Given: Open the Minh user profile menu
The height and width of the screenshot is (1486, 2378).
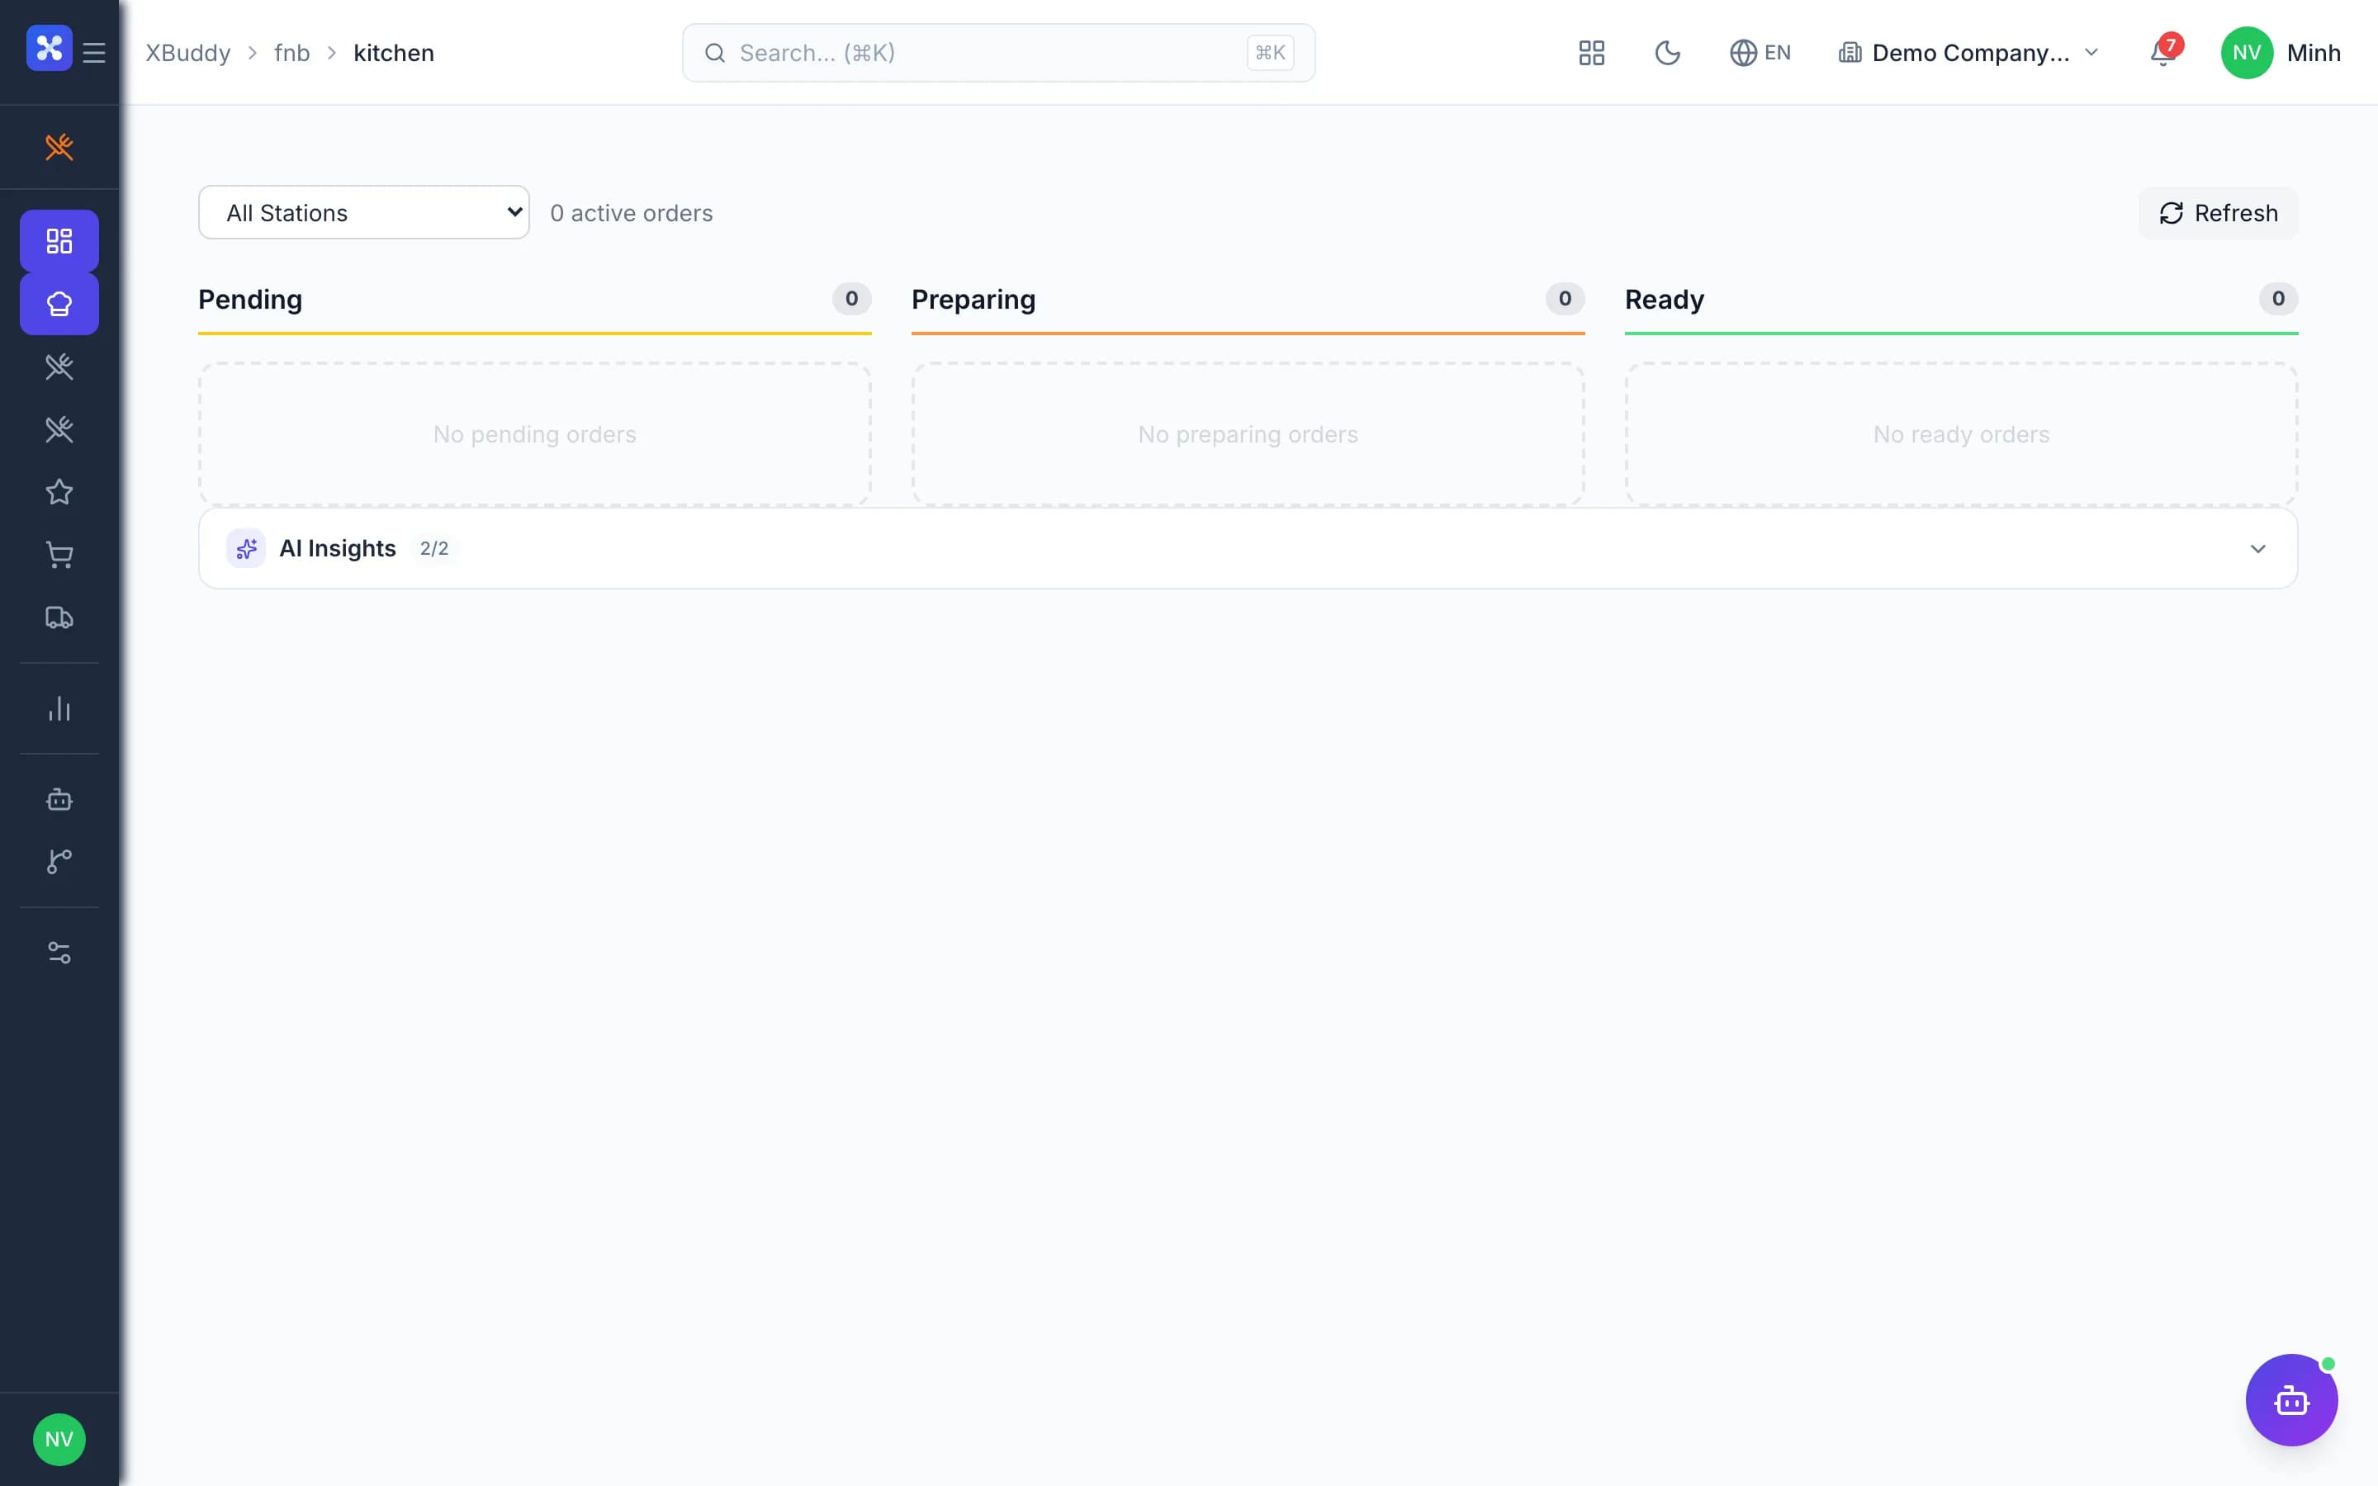Looking at the screenshot, I should 2281,52.
